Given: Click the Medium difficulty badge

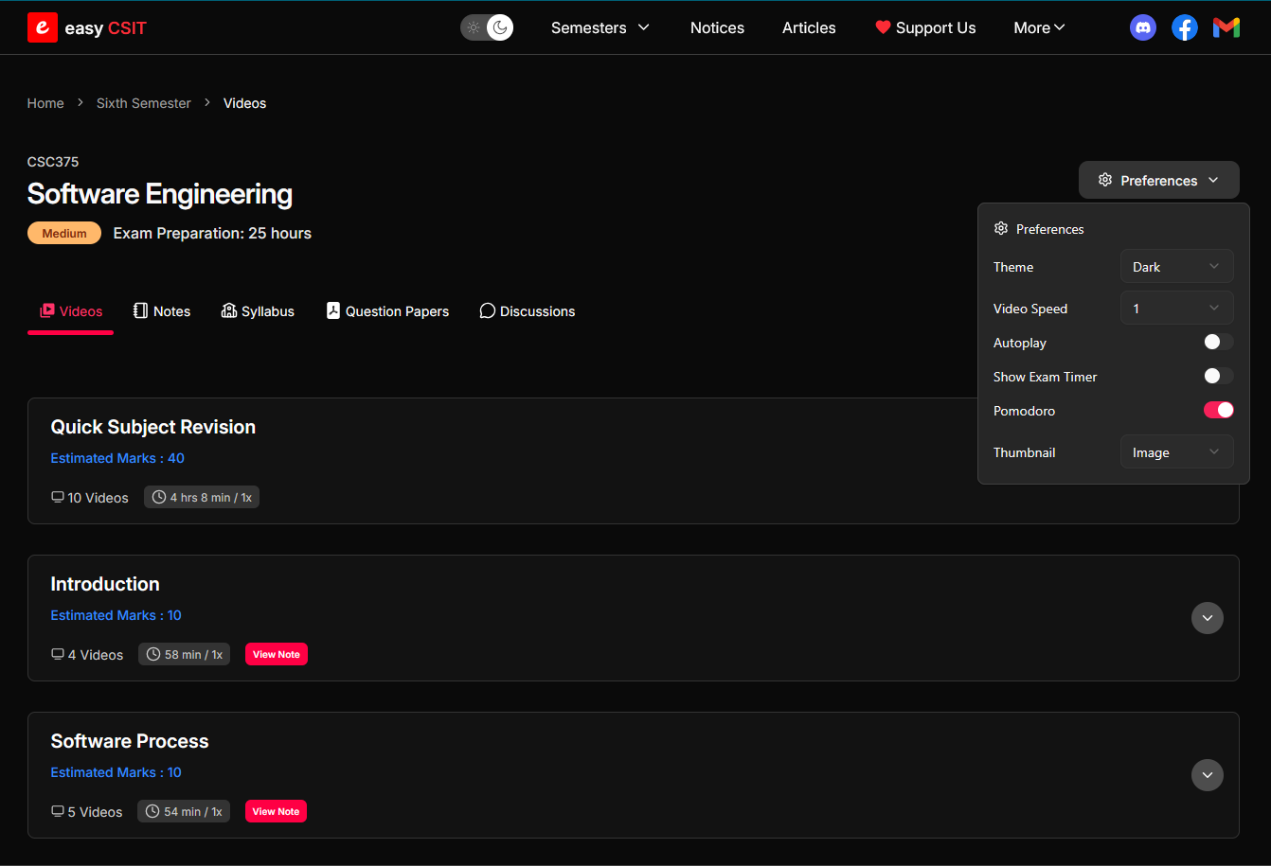Looking at the screenshot, I should click(x=64, y=233).
